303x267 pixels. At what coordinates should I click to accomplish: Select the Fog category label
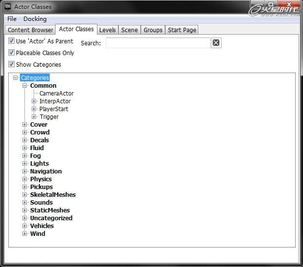click(36, 156)
